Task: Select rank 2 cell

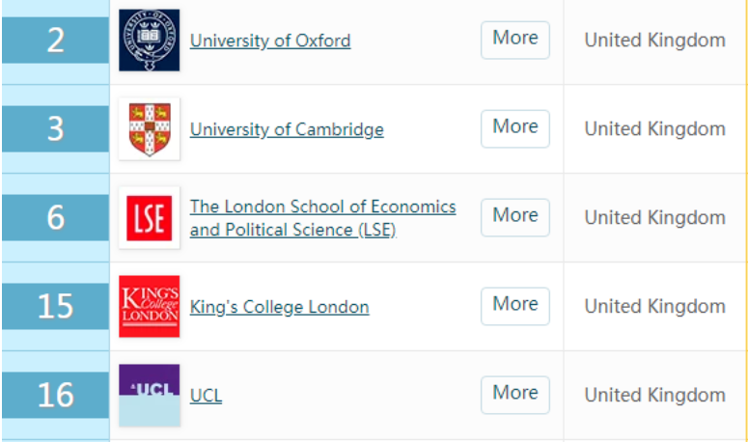Action: point(55,41)
